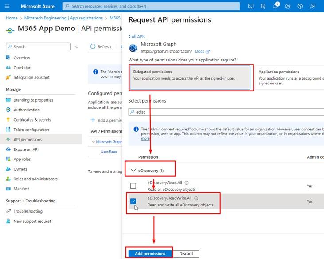Click the Manifest icon
Image resolution: width=324 pixels, height=259 pixels.
tap(8, 189)
